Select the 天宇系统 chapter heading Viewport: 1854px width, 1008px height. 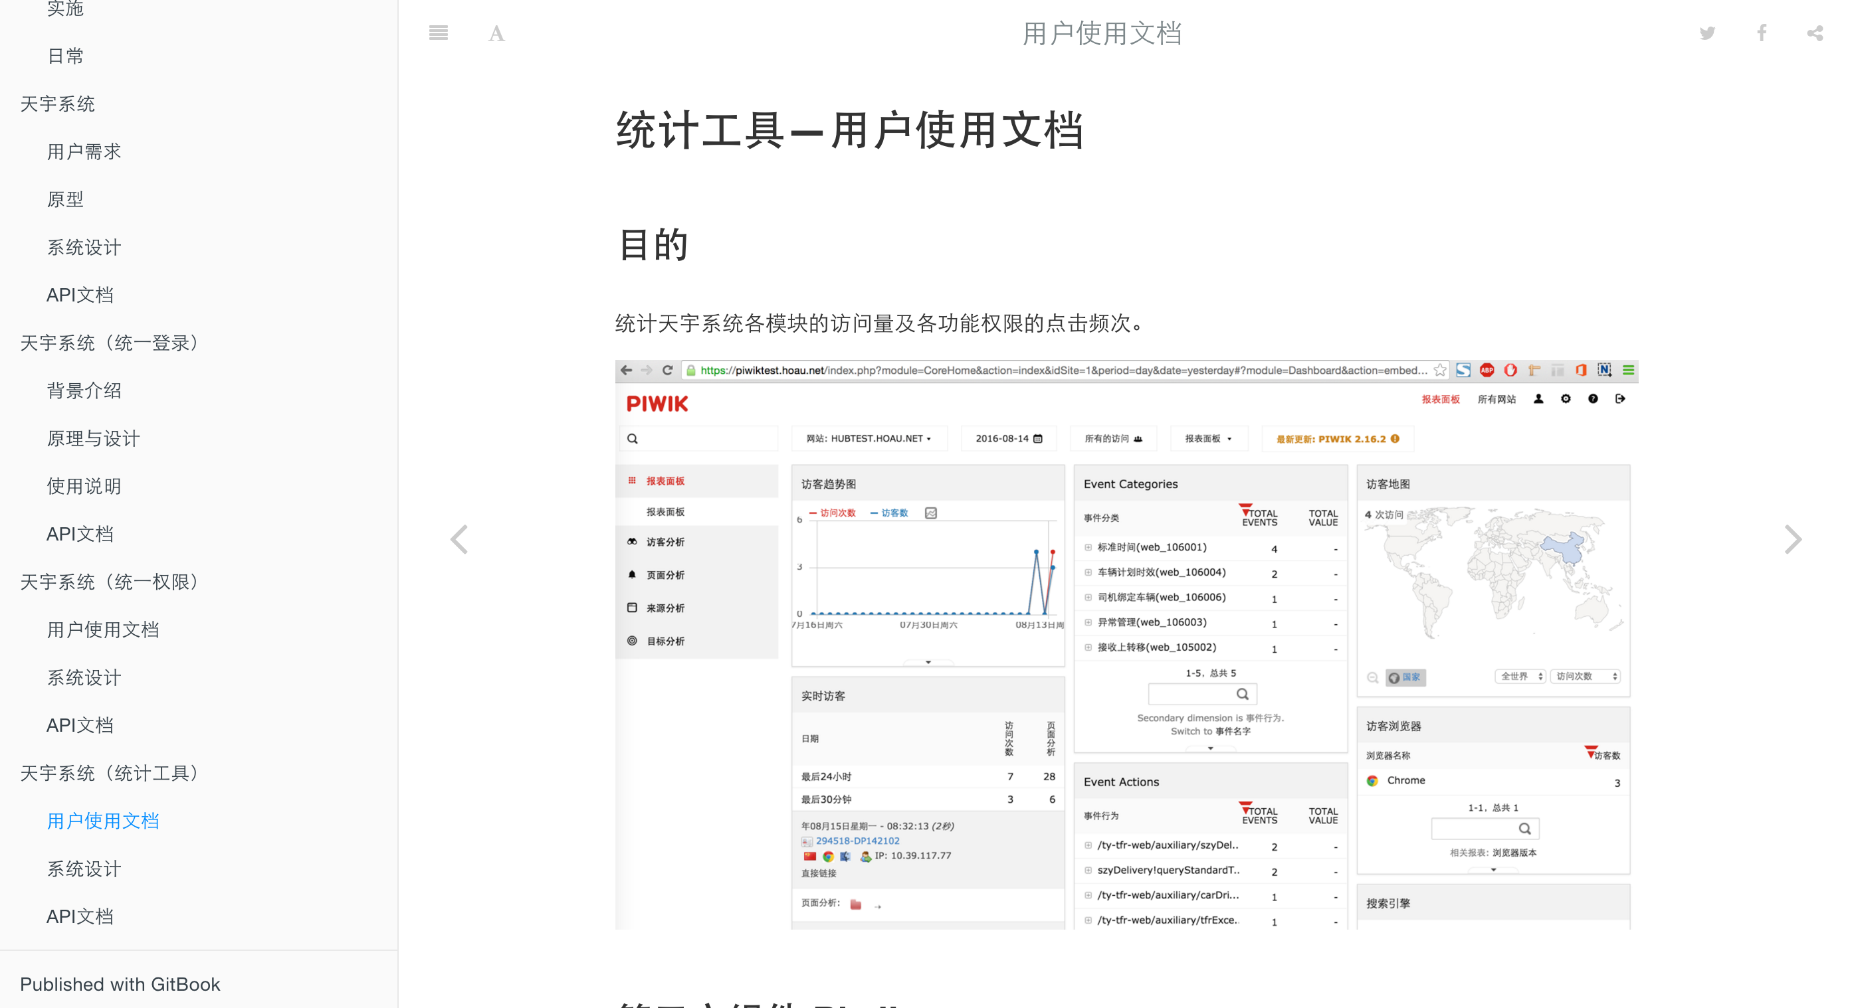[57, 104]
